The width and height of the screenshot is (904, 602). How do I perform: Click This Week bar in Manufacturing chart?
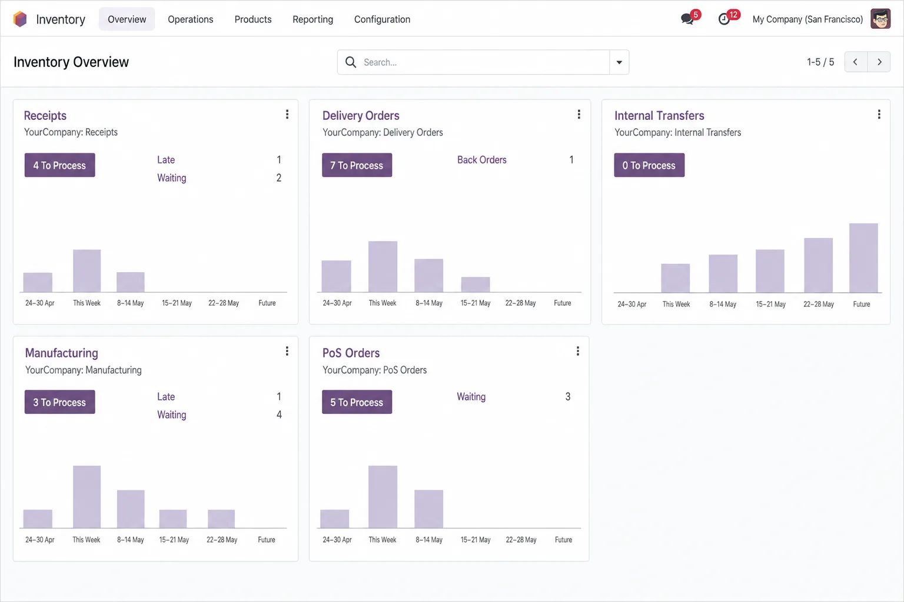(x=87, y=497)
